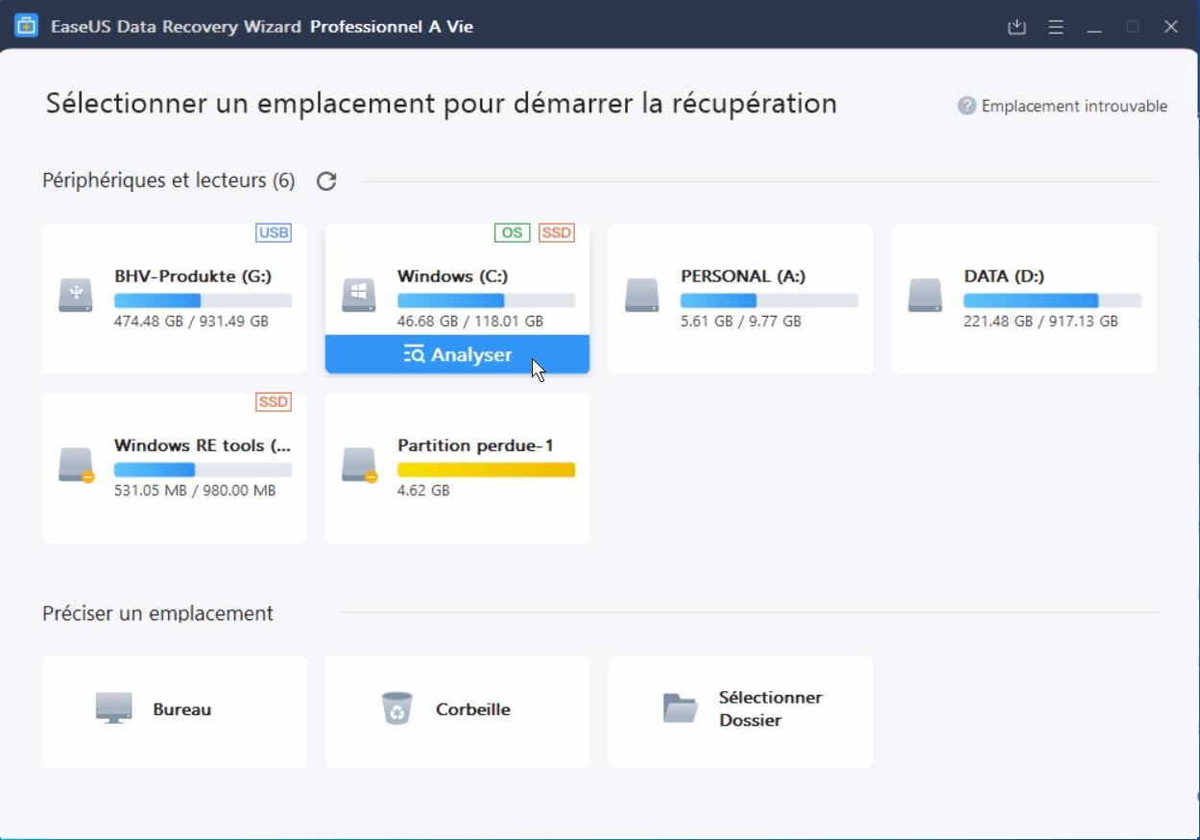The height and width of the screenshot is (840, 1200).
Task: Click Sélectionner un emplacement title text
Action: click(442, 104)
